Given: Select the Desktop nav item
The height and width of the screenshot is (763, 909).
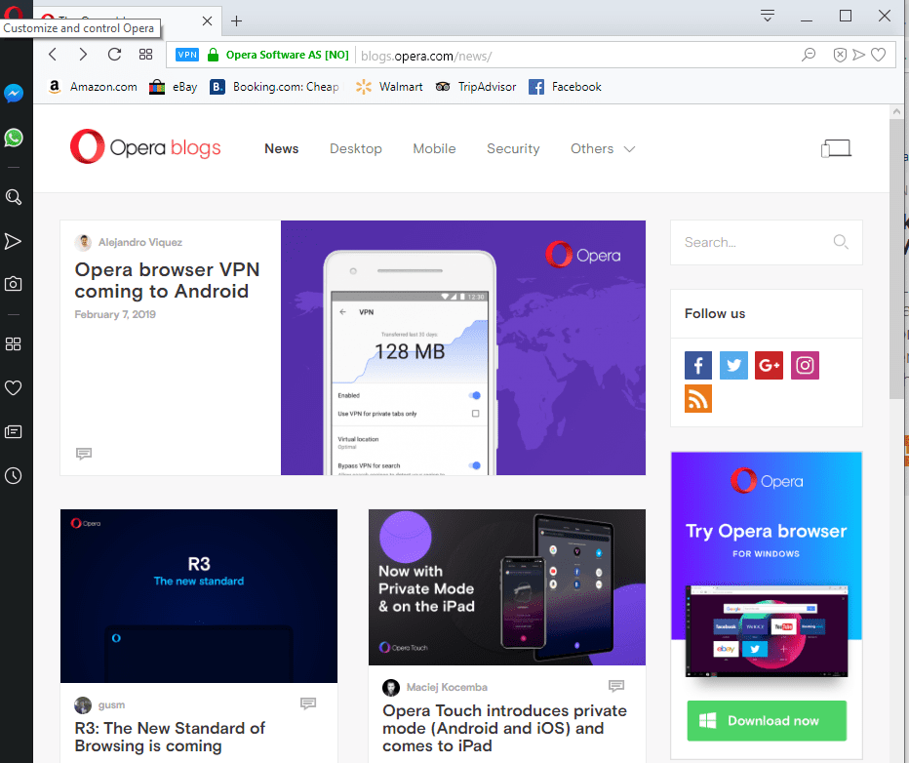Looking at the screenshot, I should (x=355, y=149).
